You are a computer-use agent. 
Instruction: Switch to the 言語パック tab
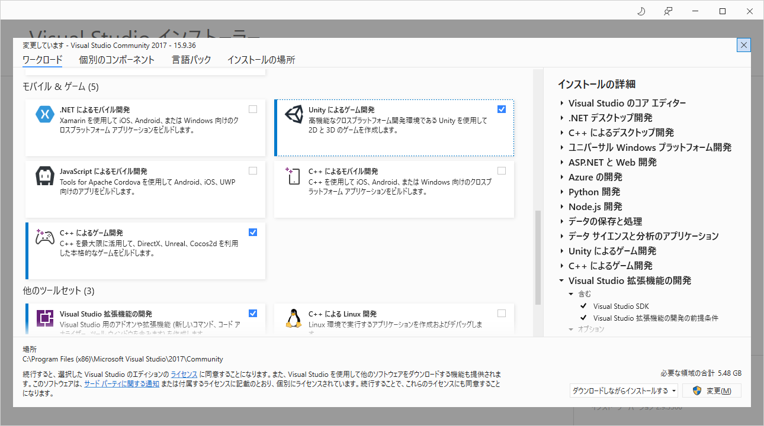tap(191, 60)
